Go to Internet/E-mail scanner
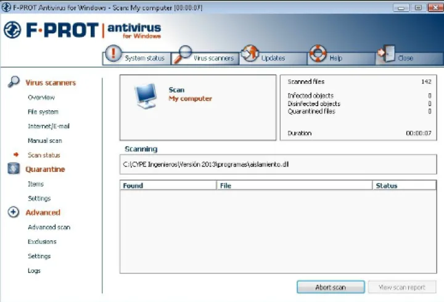This screenshot has width=444, height=302. pyautogui.click(x=49, y=126)
